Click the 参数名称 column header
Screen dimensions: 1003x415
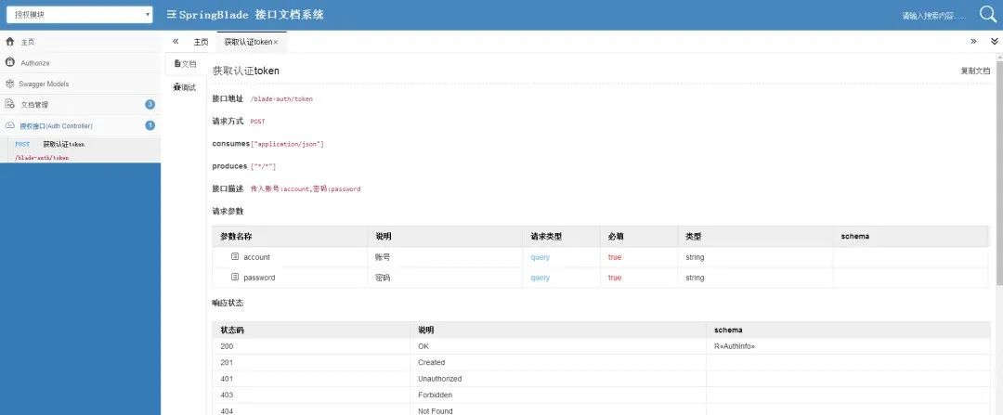coord(290,237)
